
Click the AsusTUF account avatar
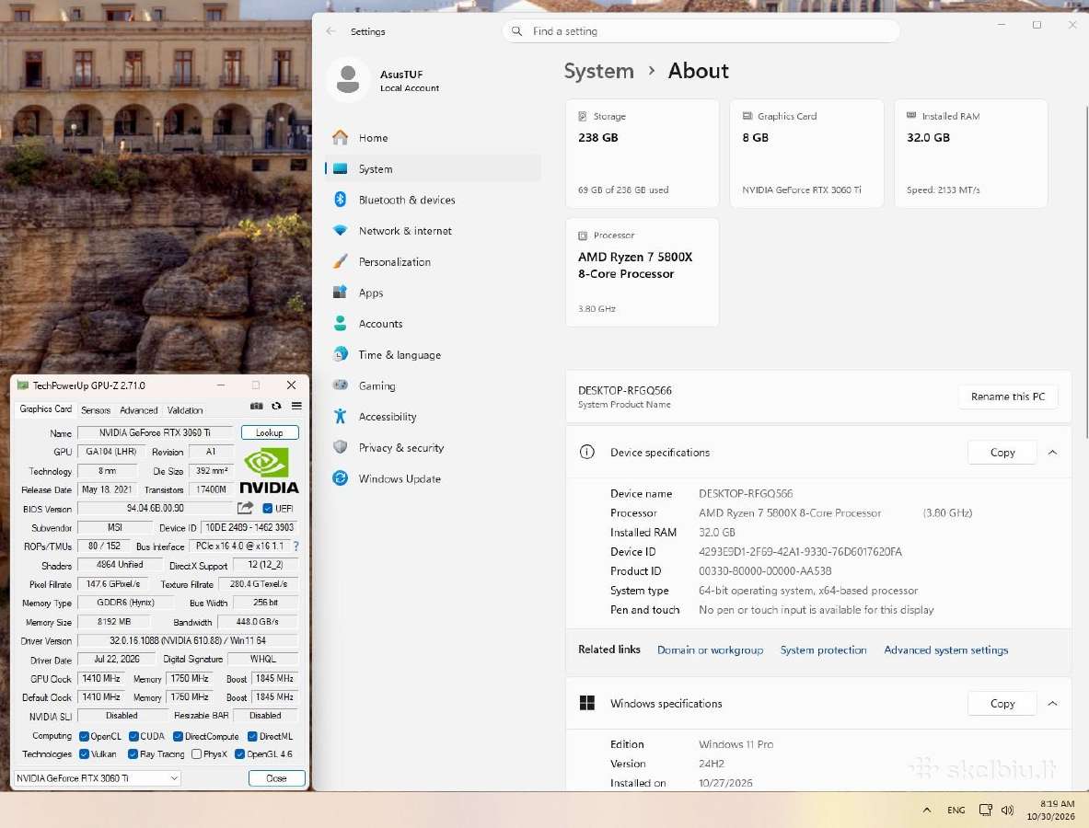pyautogui.click(x=348, y=80)
